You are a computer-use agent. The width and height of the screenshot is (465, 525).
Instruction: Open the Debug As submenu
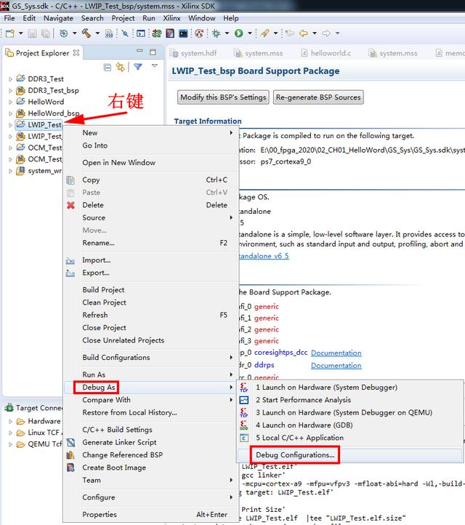coord(151,388)
